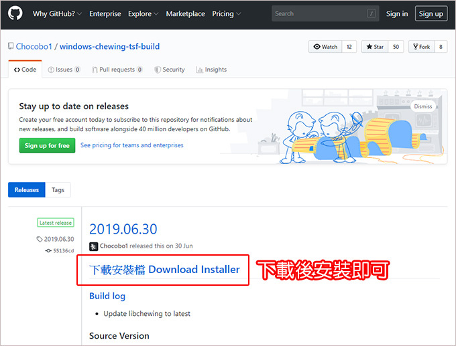The width and height of the screenshot is (456, 346).
Task: Click the slash shortcut icon in search
Action: point(371,13)
